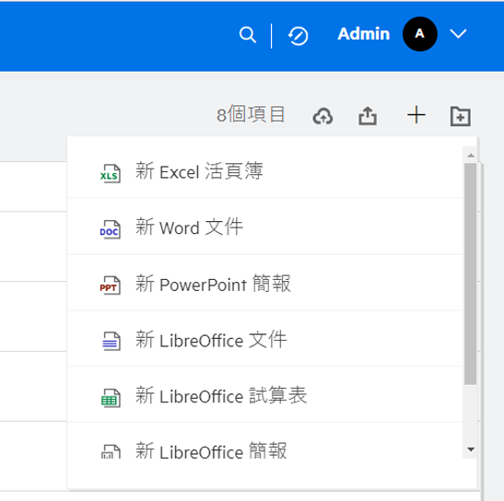
Task: Click the Admin username label
Action: tap(364, 34)
